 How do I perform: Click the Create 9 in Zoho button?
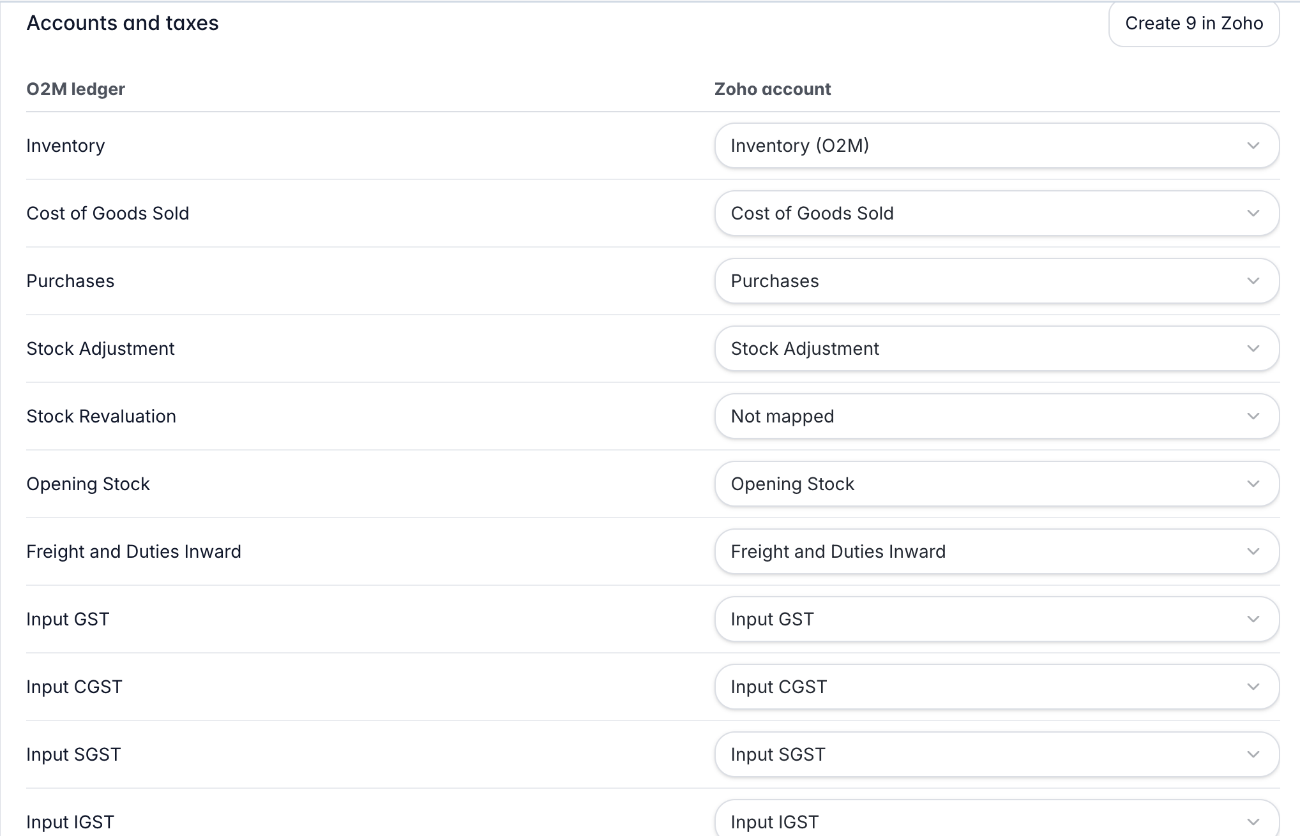1194,24
